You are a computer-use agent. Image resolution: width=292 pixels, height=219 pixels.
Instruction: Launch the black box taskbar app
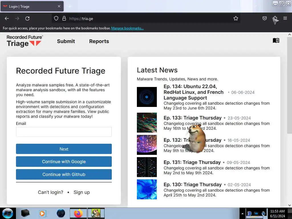coord(25,213)
